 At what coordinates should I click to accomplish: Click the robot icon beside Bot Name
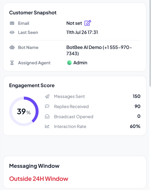(x=12, y=47)
